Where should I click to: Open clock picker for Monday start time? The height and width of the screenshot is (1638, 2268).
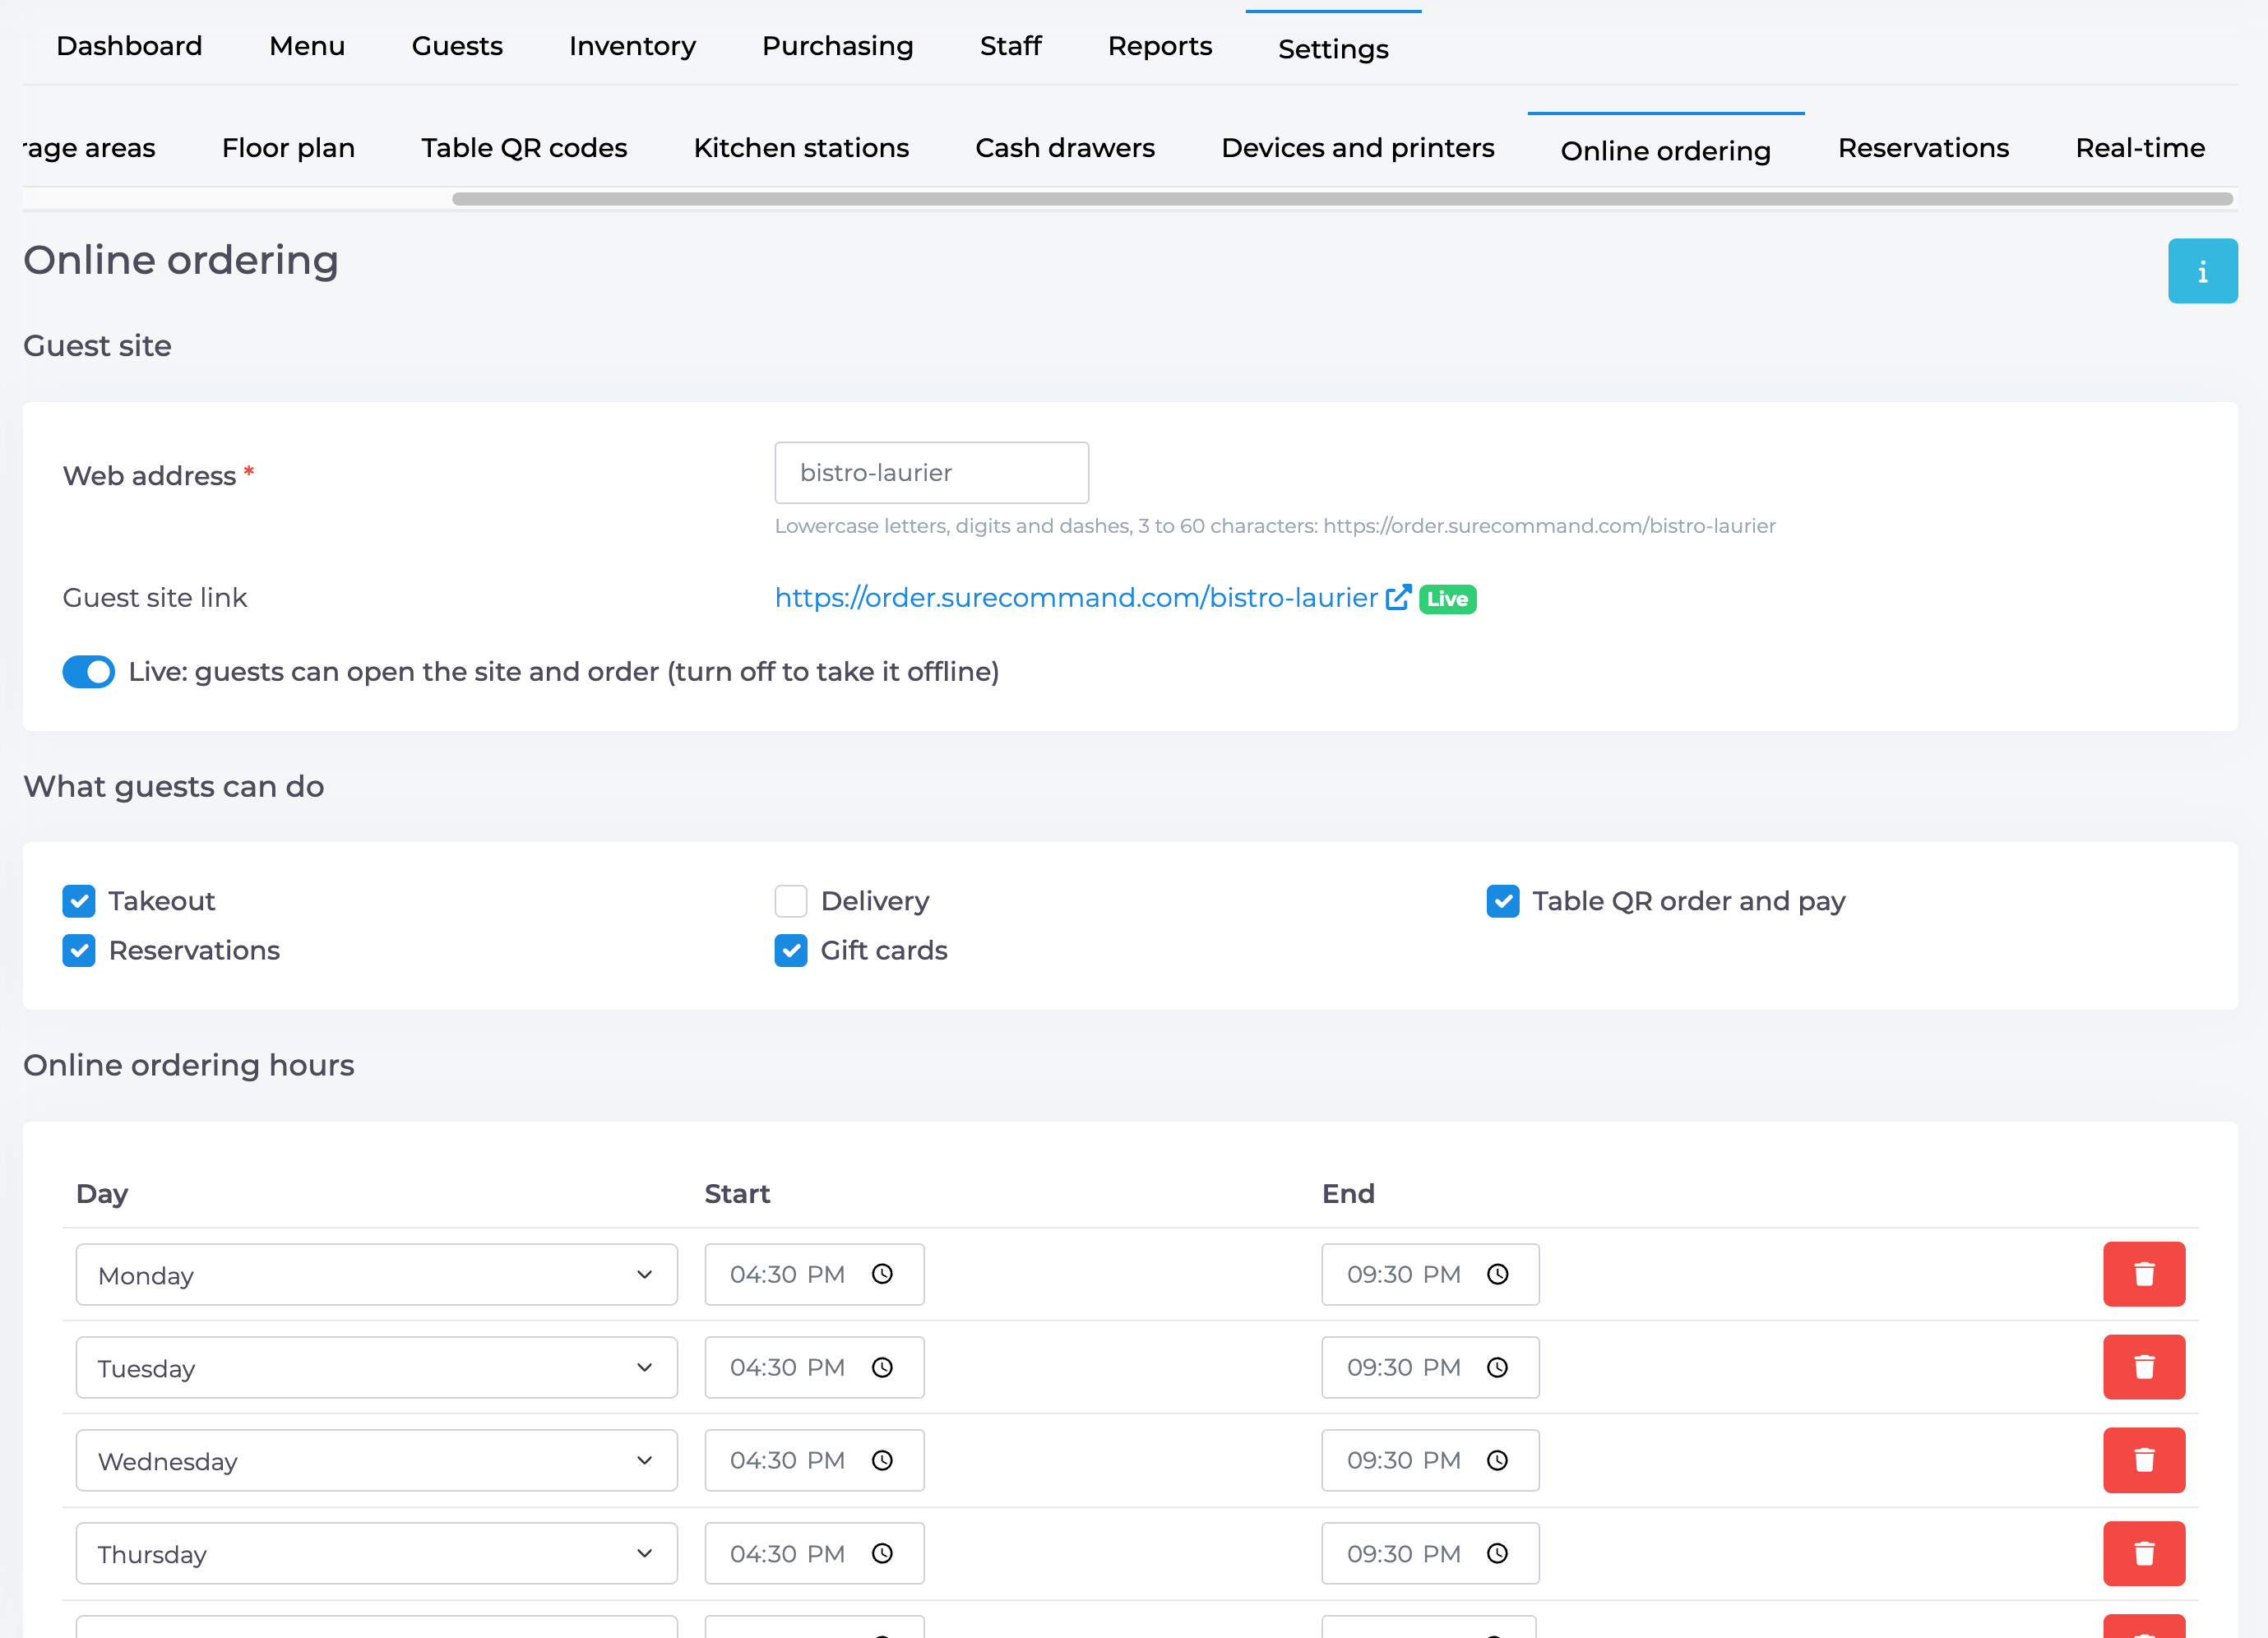click(x=882, y=1274)
